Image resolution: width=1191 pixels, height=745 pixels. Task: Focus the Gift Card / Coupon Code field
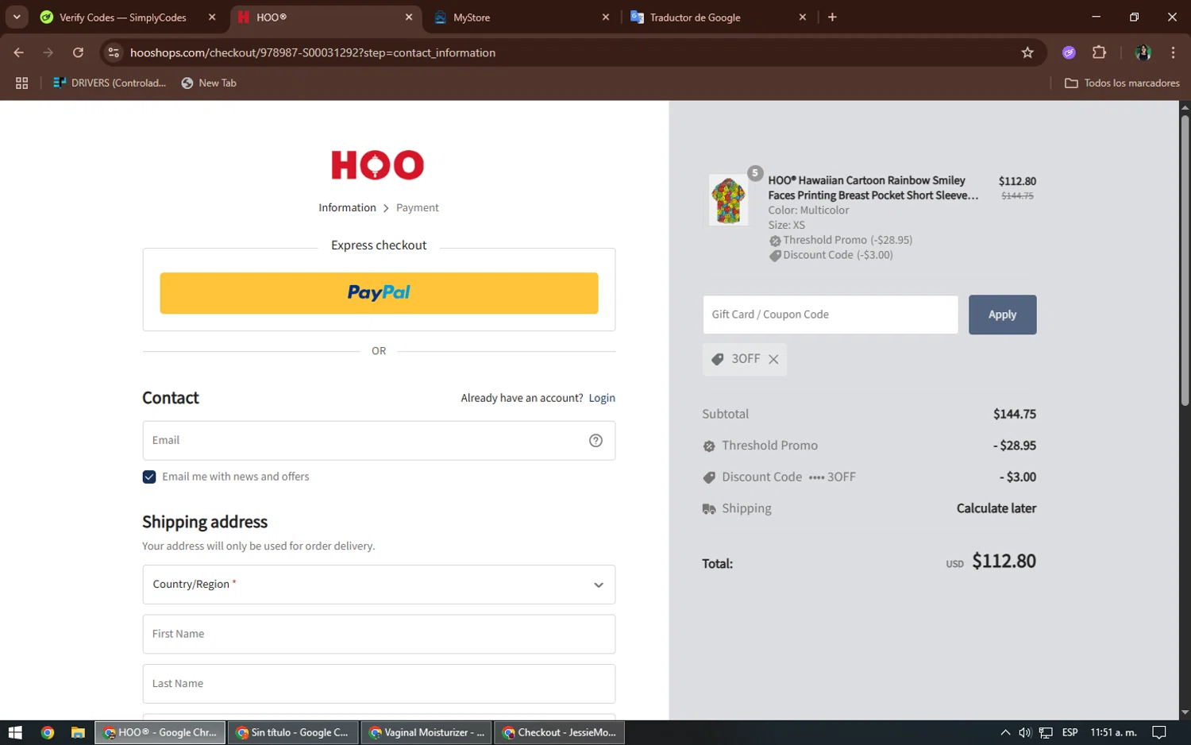[x=831, y=315]
